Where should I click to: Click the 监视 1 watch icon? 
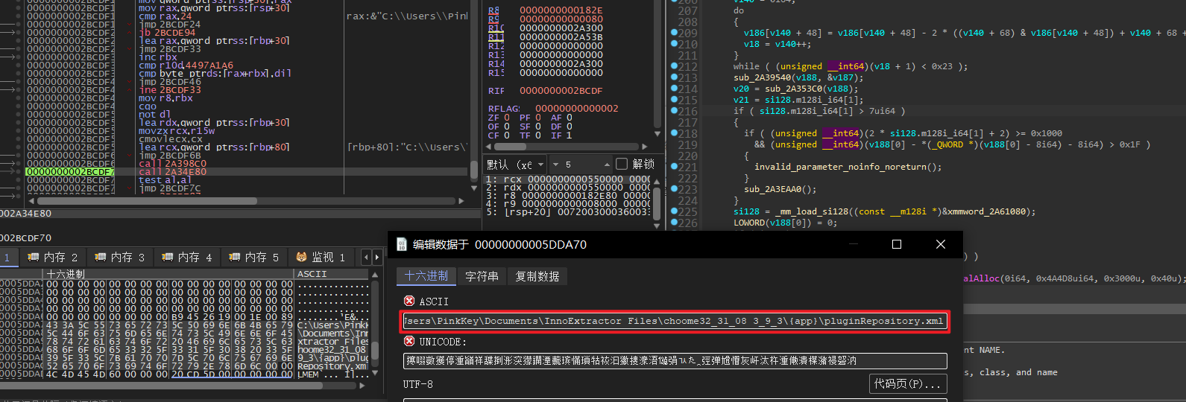(x=302, y=257)
